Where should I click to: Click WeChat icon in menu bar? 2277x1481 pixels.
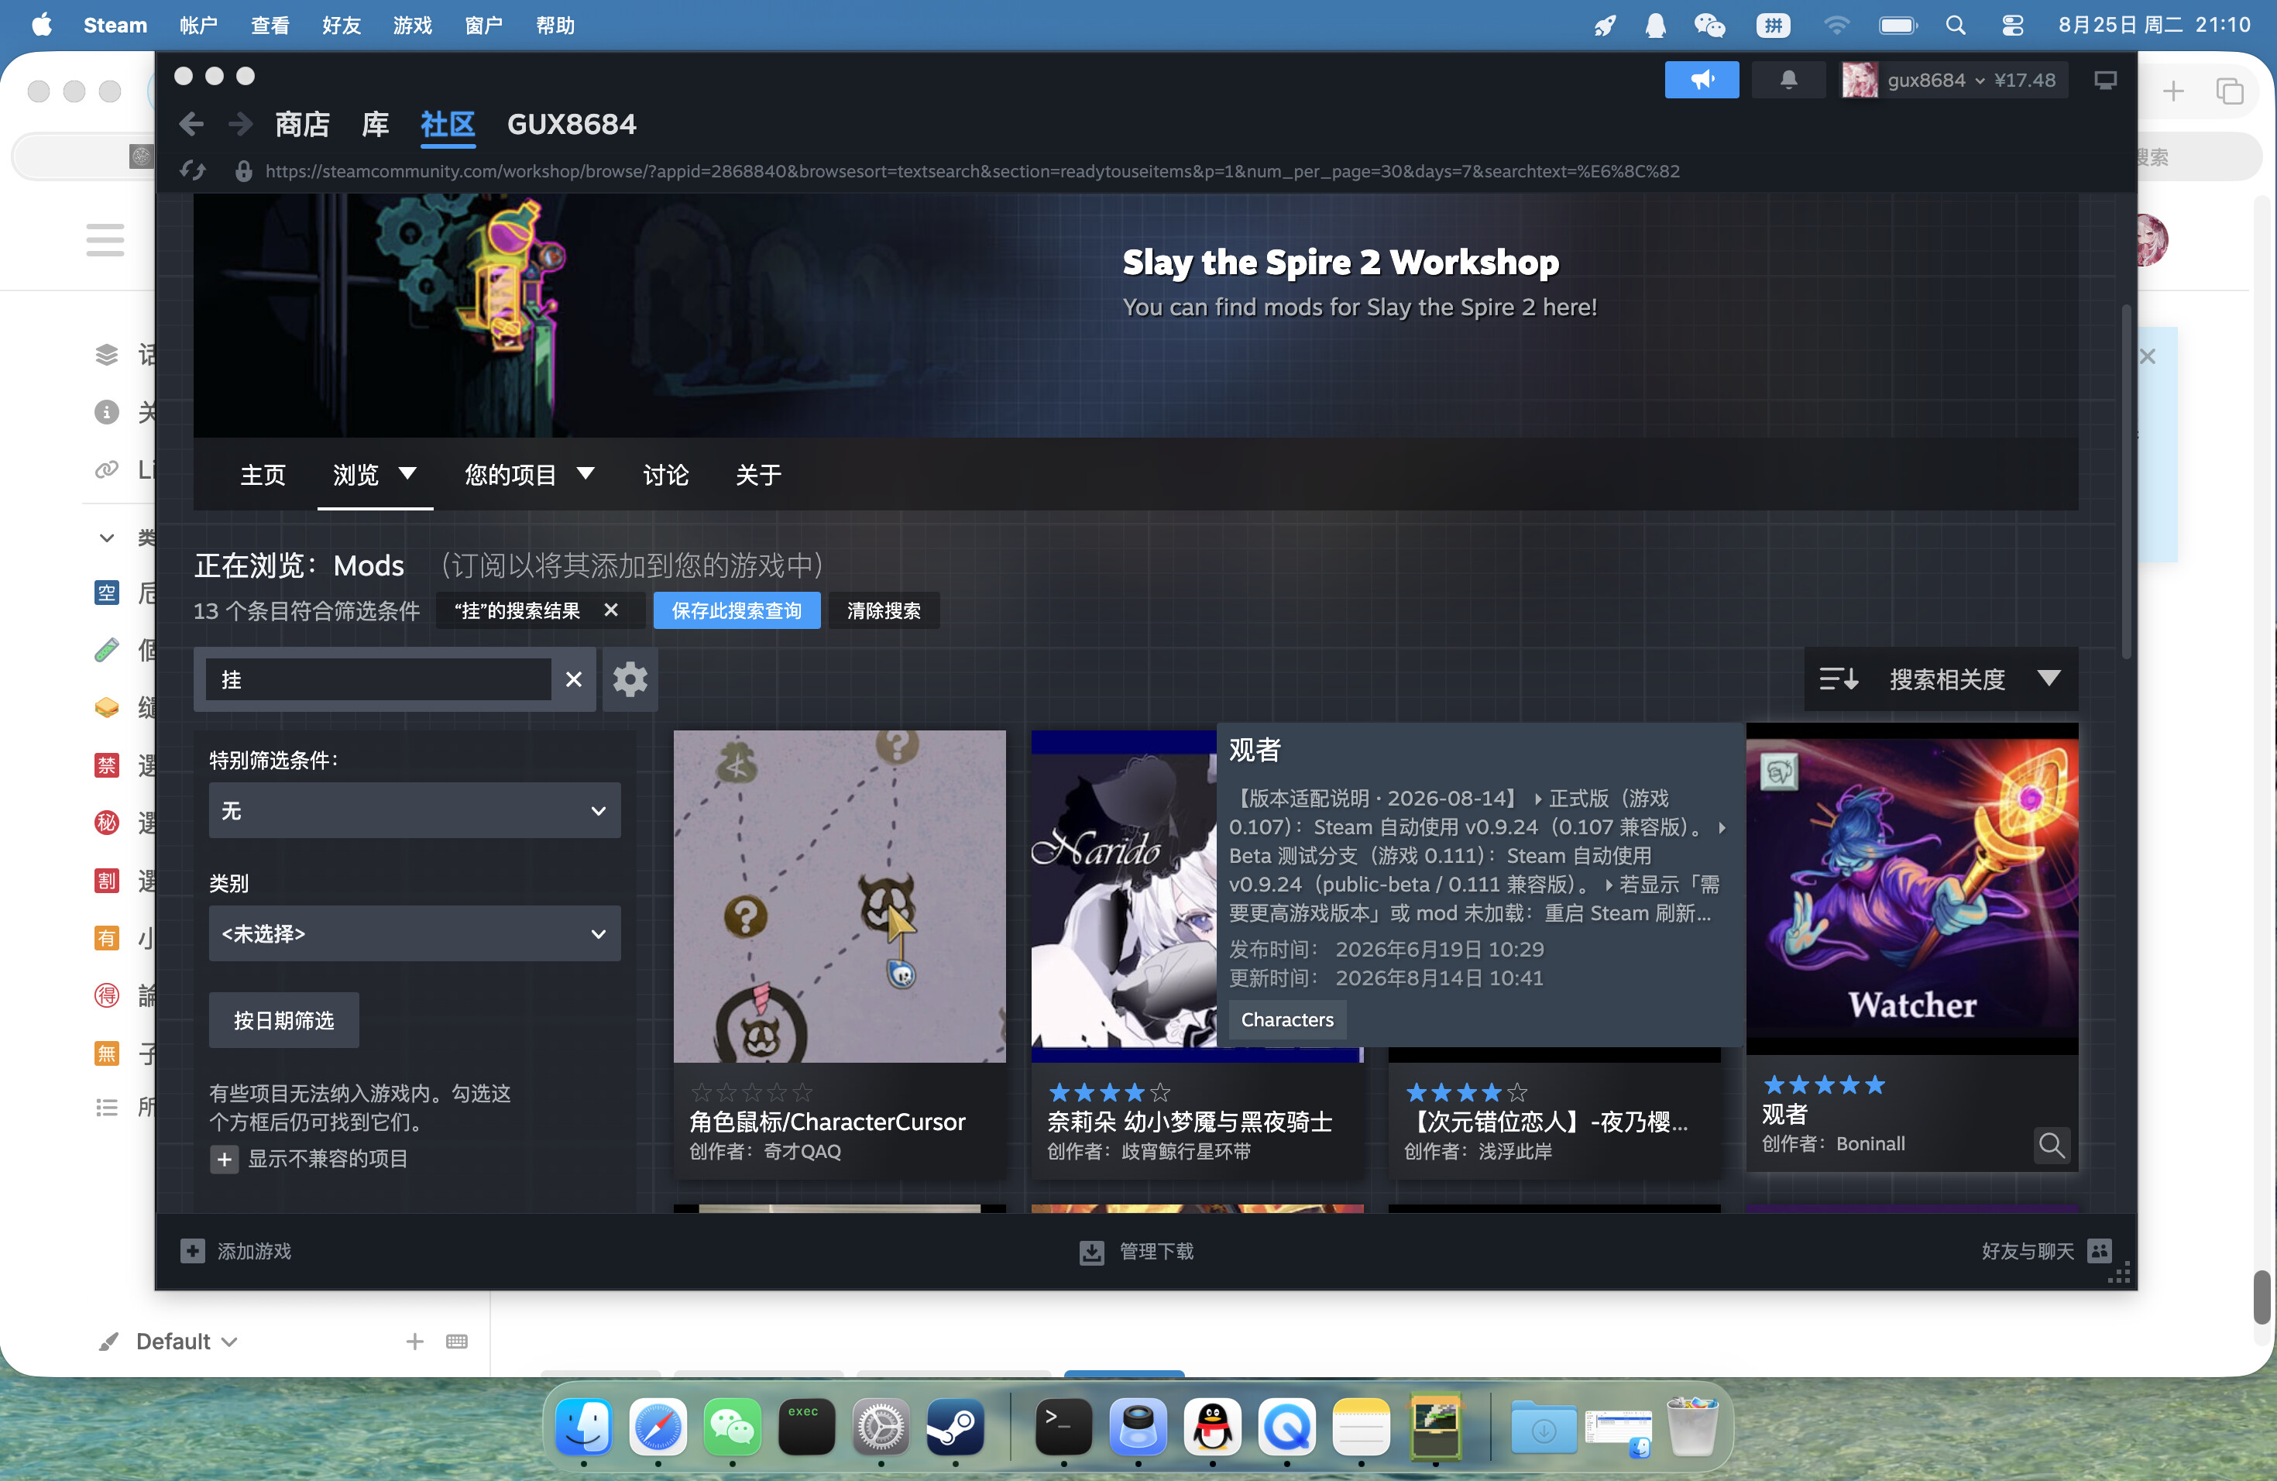point(1709,25)
